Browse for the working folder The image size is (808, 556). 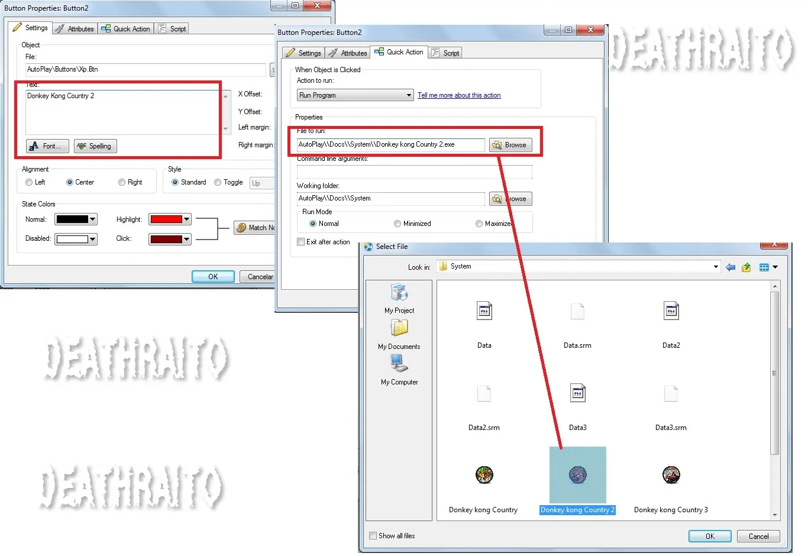coord(510,199)
